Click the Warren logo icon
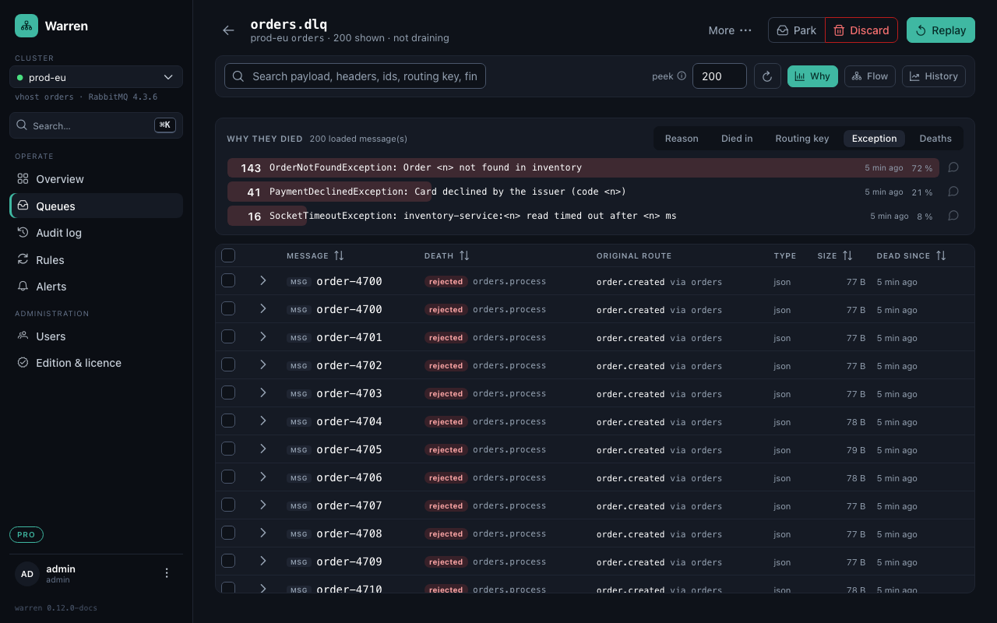Viewport: 997px width, 623px height. 26,26
